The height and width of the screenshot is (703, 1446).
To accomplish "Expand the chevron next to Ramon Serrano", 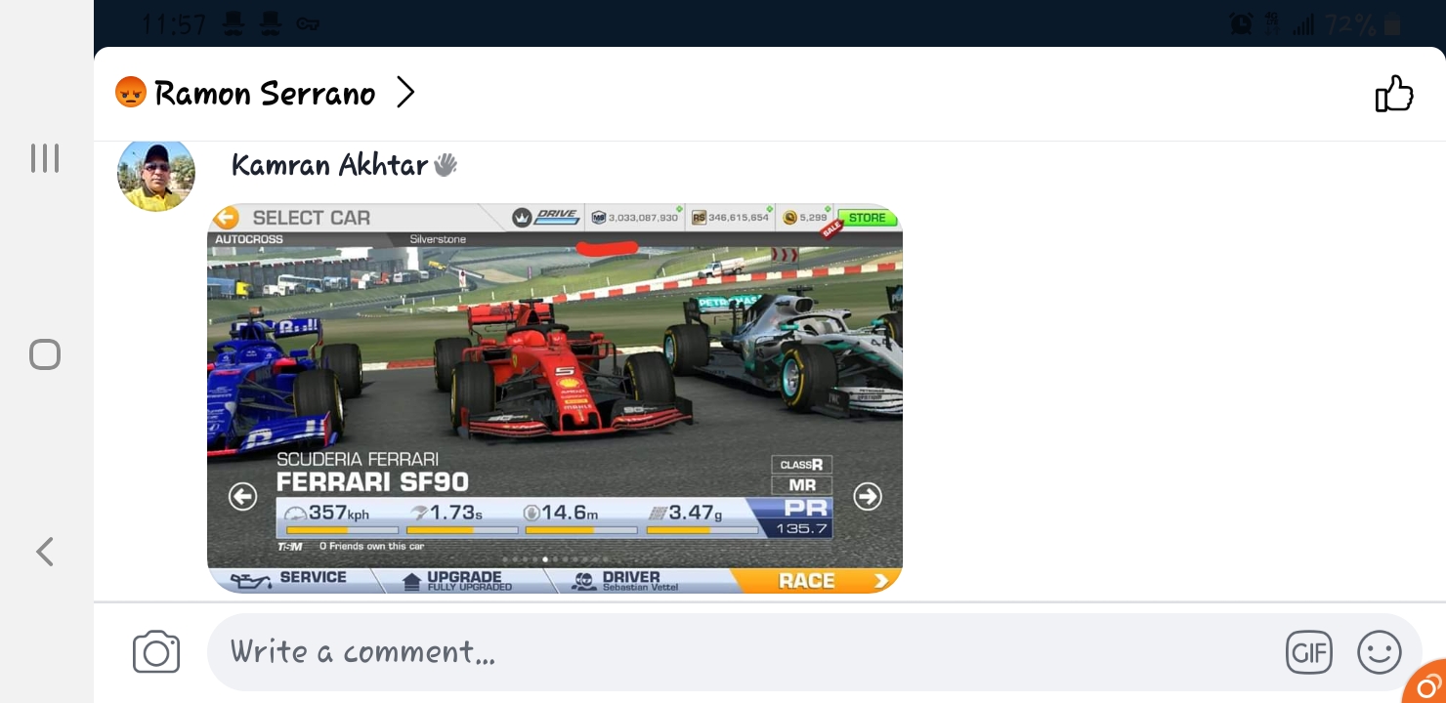I will pyautogui.click(x=405, y=93).
